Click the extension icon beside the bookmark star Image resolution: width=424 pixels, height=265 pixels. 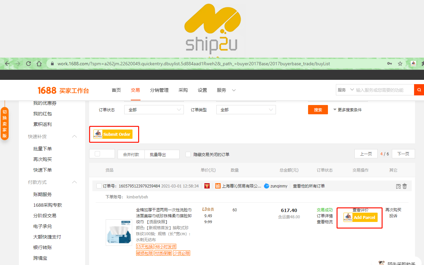[x=413, y=63]
